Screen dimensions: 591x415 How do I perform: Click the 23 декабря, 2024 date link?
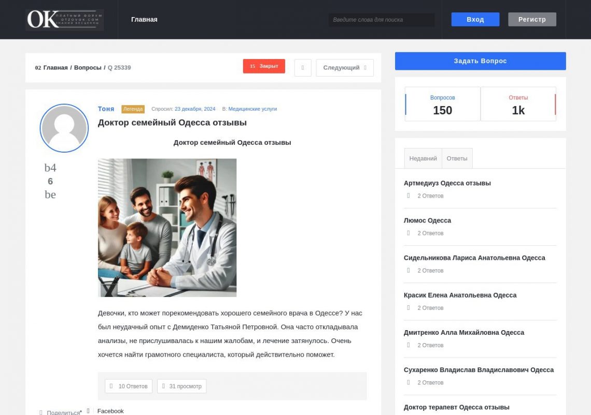click(195, 109)
